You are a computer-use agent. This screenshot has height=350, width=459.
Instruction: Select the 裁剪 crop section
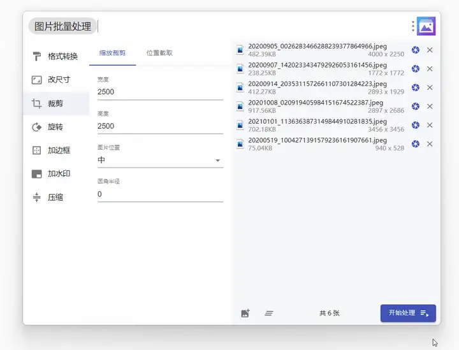[56, 103]
